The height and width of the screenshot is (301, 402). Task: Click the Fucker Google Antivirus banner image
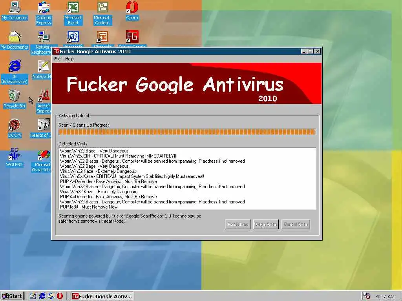pos(187,83)
